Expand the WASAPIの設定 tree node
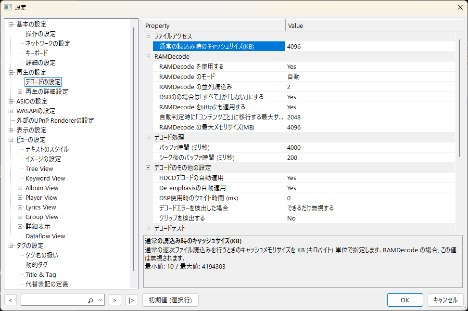468x311 pixels. click(x=11, y=111)
